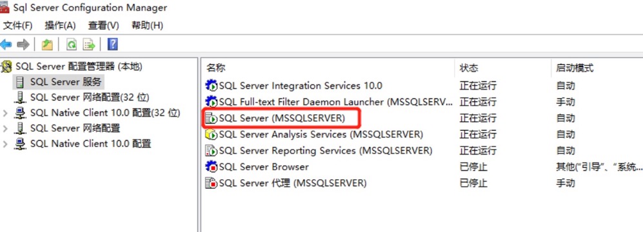Screen dimensions: 643x232
Task: Select the SQL Server 服务 tree node
Action: tap(66, 82)
